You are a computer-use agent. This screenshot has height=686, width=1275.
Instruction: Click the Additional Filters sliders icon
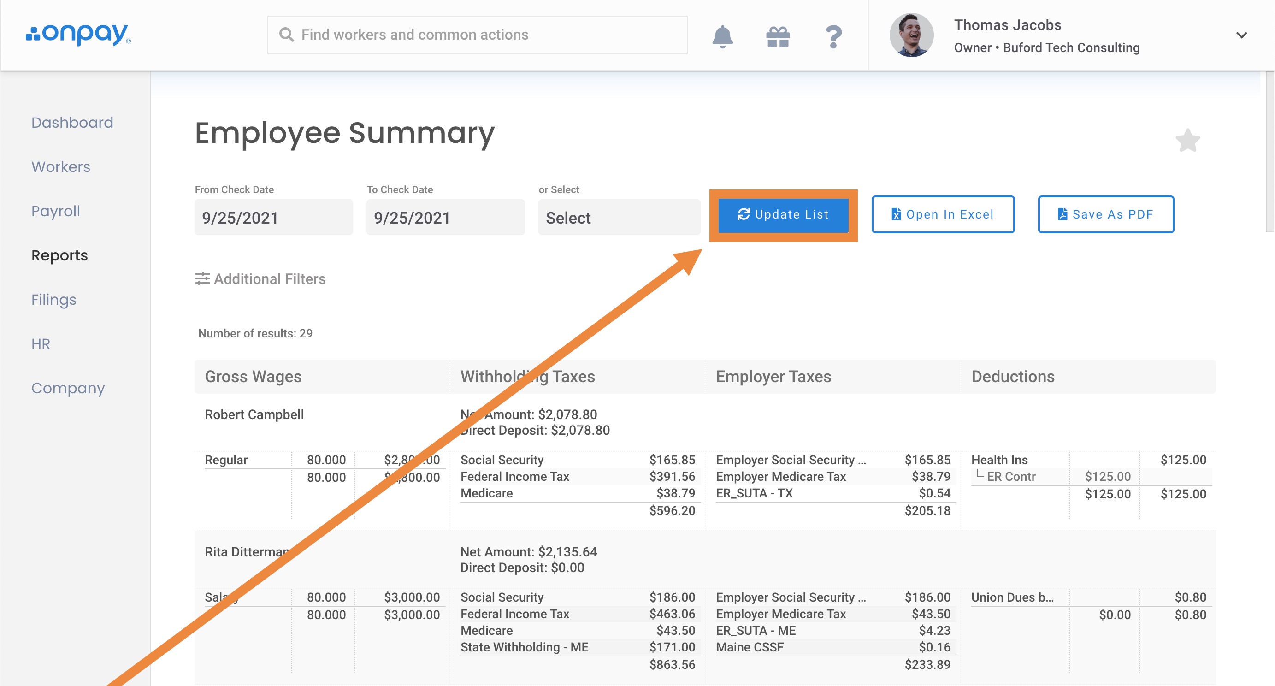pos(202,278)
